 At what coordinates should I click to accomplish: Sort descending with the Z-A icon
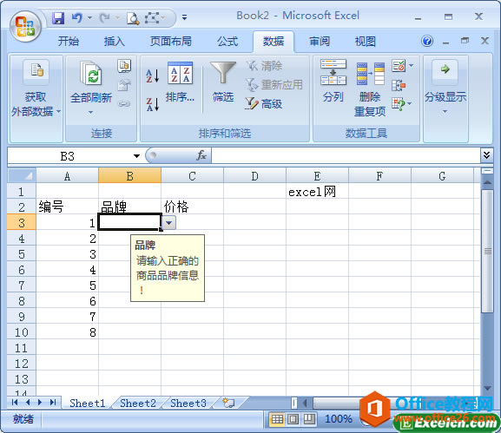pyautogui.click(x=153, y=104)
